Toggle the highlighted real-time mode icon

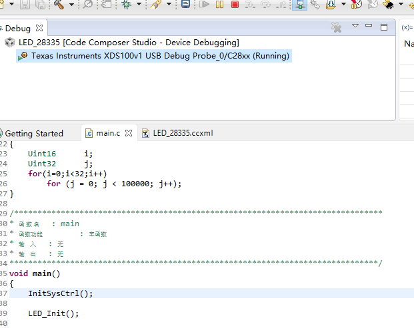point(300,5)
